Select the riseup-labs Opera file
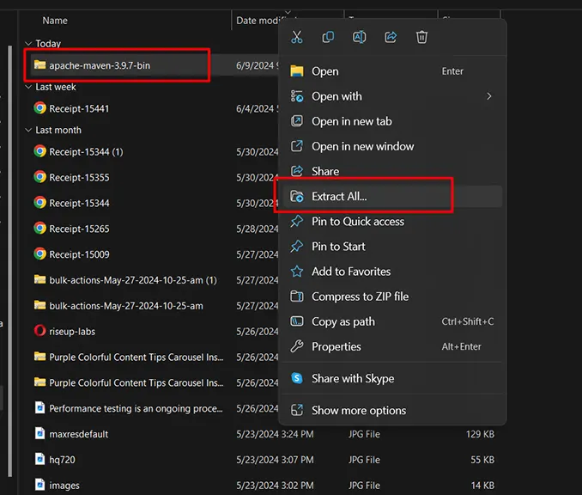The image size is (582, 495). [77, 331]
